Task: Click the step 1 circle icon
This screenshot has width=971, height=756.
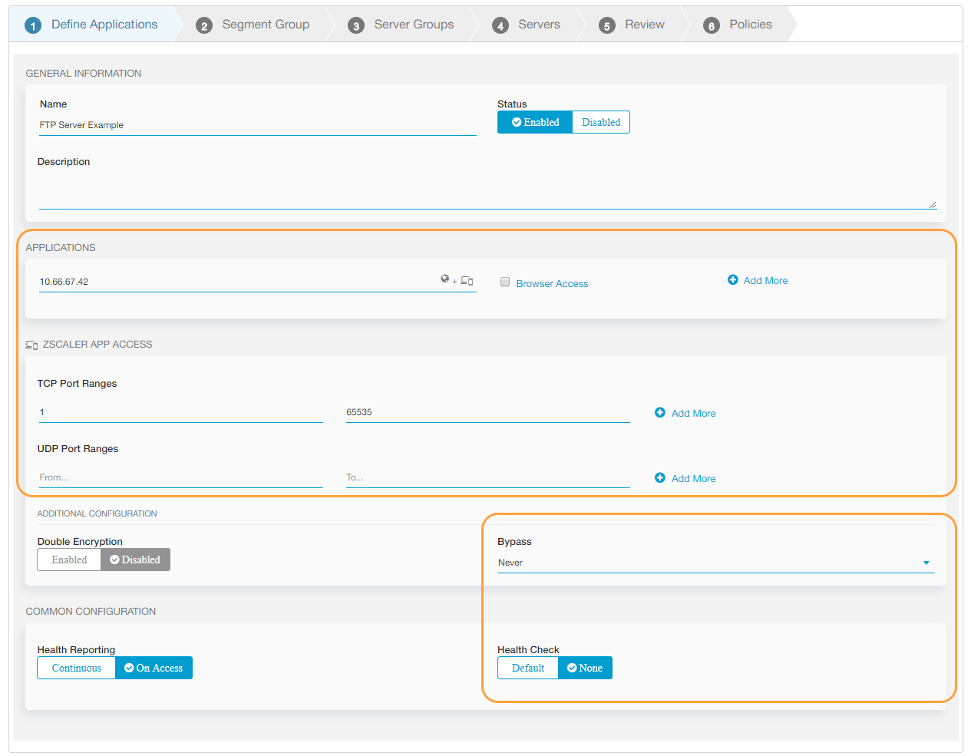Action: tap(32, 24)
